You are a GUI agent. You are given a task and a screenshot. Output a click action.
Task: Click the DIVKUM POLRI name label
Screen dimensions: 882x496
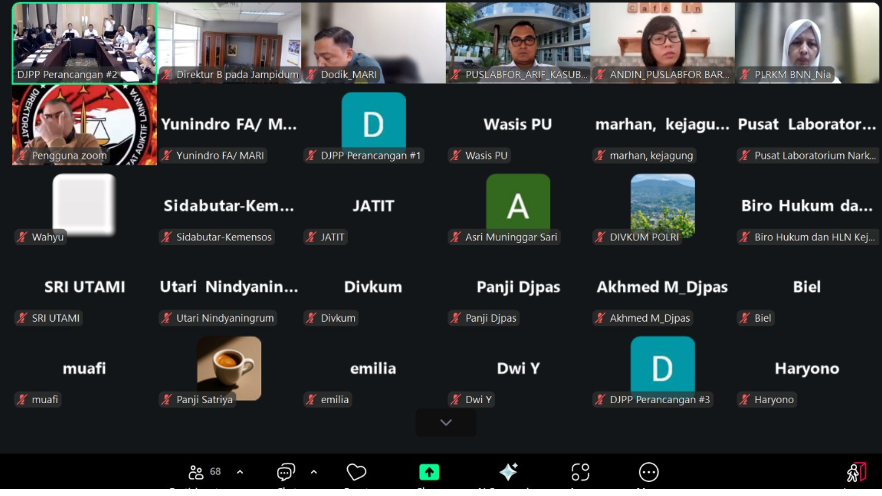tap(644, 237)
